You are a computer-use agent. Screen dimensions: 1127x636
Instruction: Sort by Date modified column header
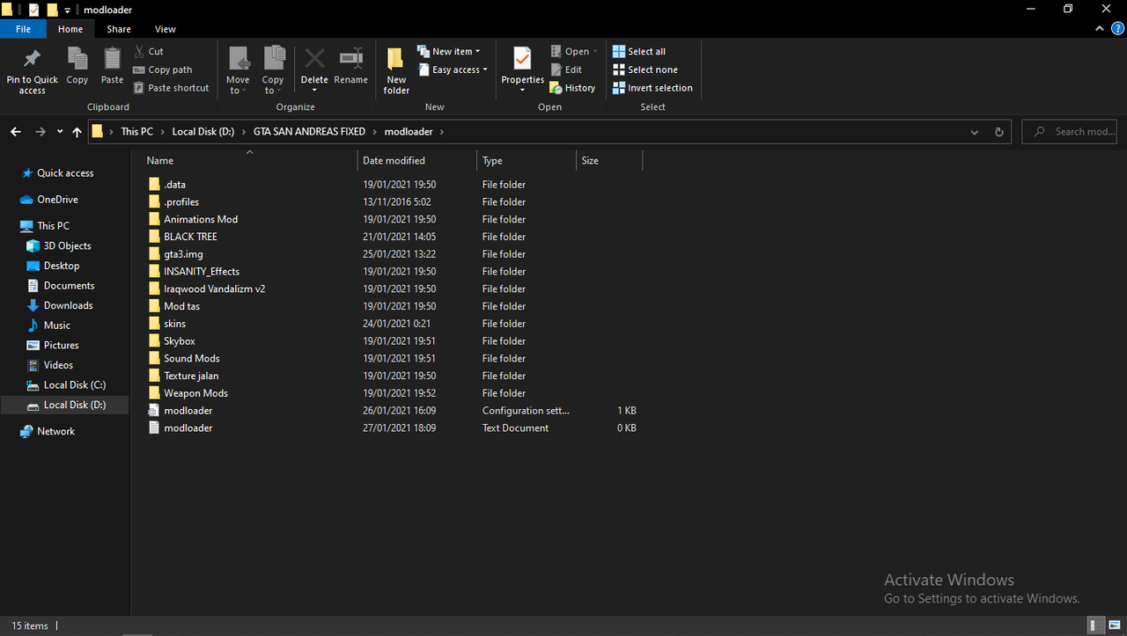tap(417, 161)
